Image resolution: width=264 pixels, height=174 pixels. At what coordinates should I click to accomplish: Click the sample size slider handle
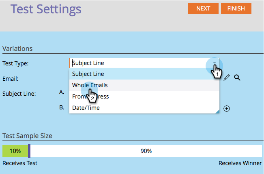coord(29,151)
